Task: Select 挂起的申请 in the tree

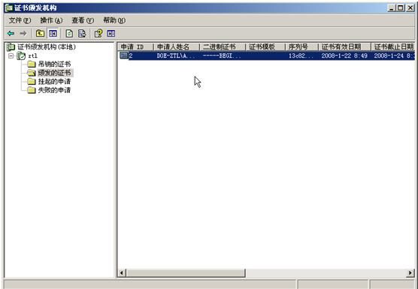Action: 55,81
